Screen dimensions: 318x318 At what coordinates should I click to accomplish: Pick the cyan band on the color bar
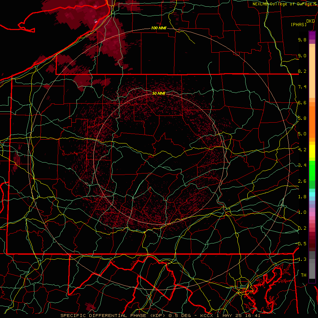(312, 194)
